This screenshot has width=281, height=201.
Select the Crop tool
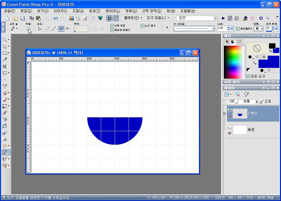[5, 66]
